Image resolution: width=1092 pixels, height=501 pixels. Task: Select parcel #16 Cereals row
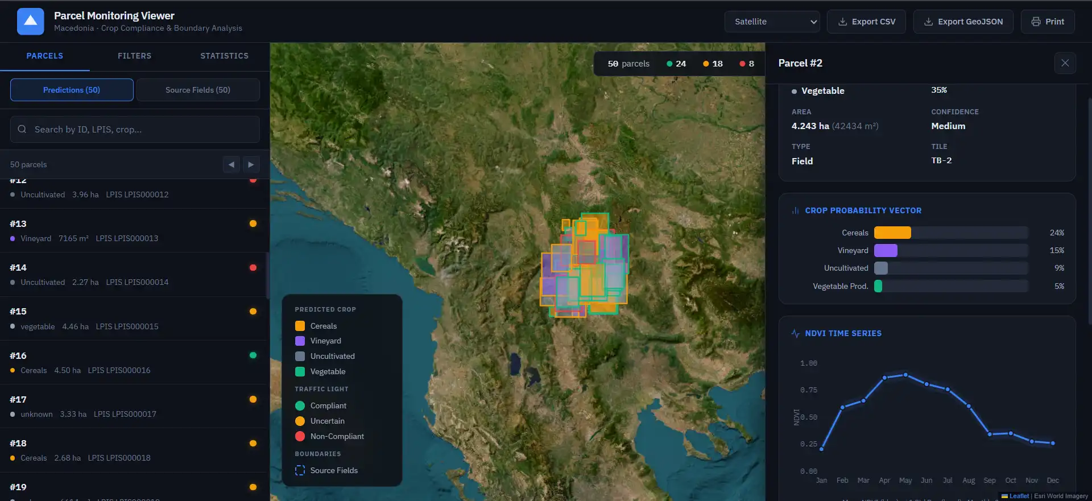(x=134, y=362)
